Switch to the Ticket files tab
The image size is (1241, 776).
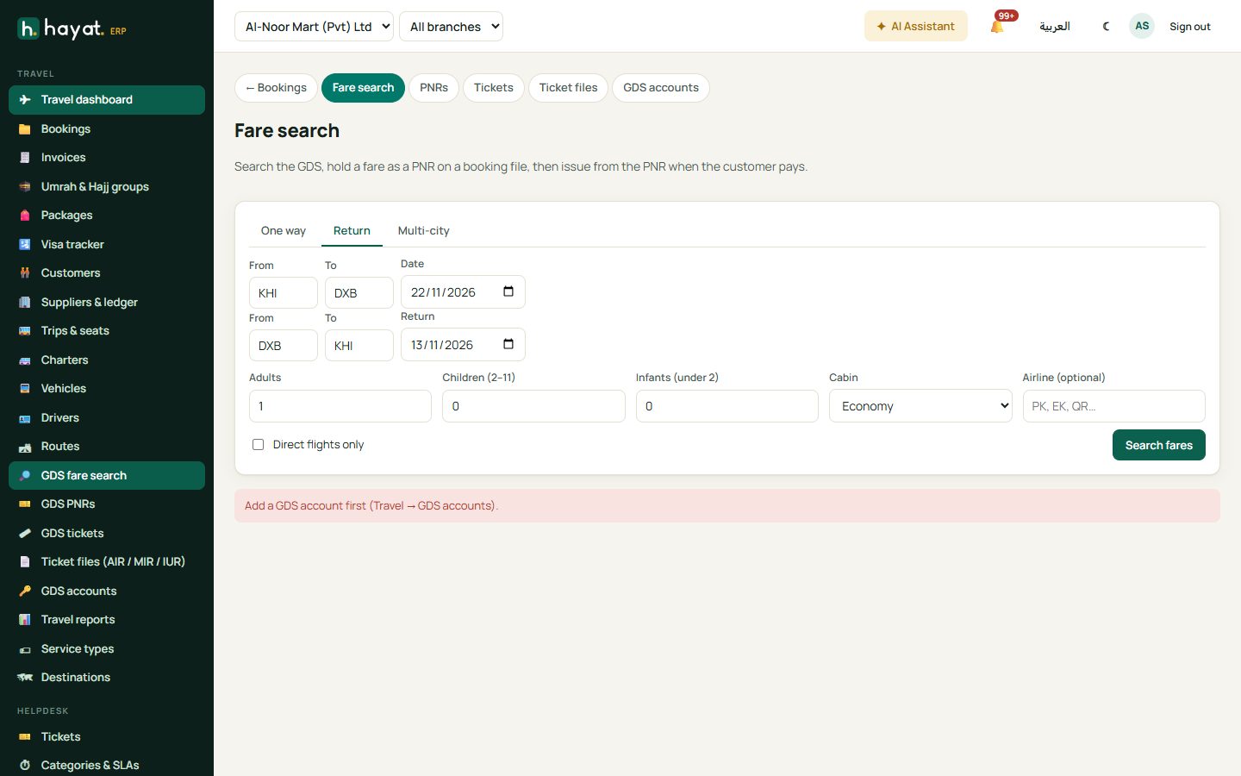569,88
